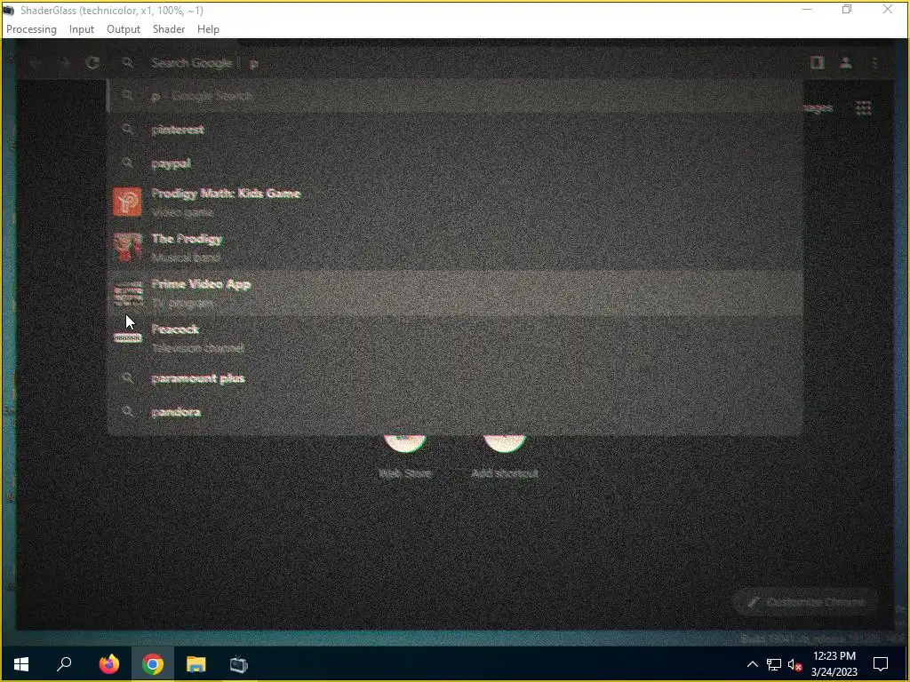Select the Prodigy Math: Kids Game suggestion
The width and height of the screenshot is (910, 682).
pos(456,202)
